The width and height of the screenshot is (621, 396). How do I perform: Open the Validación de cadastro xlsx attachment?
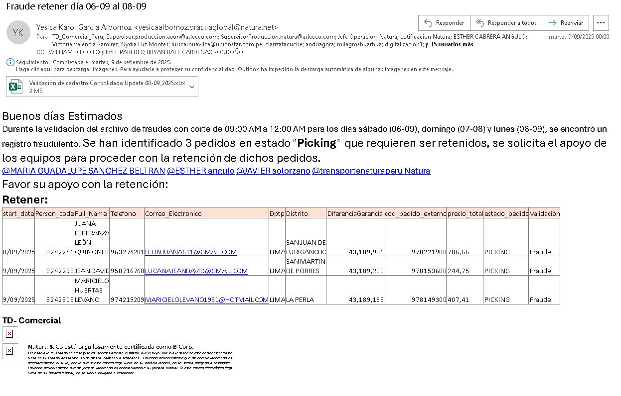pos(107,84)
